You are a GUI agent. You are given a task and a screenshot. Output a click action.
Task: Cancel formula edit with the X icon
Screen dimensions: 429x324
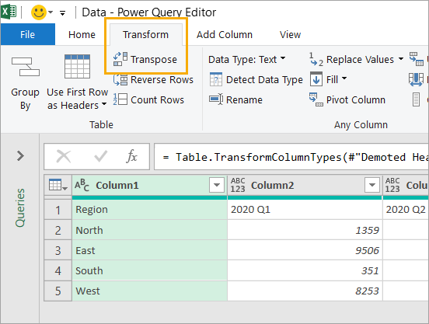point(64,157)
